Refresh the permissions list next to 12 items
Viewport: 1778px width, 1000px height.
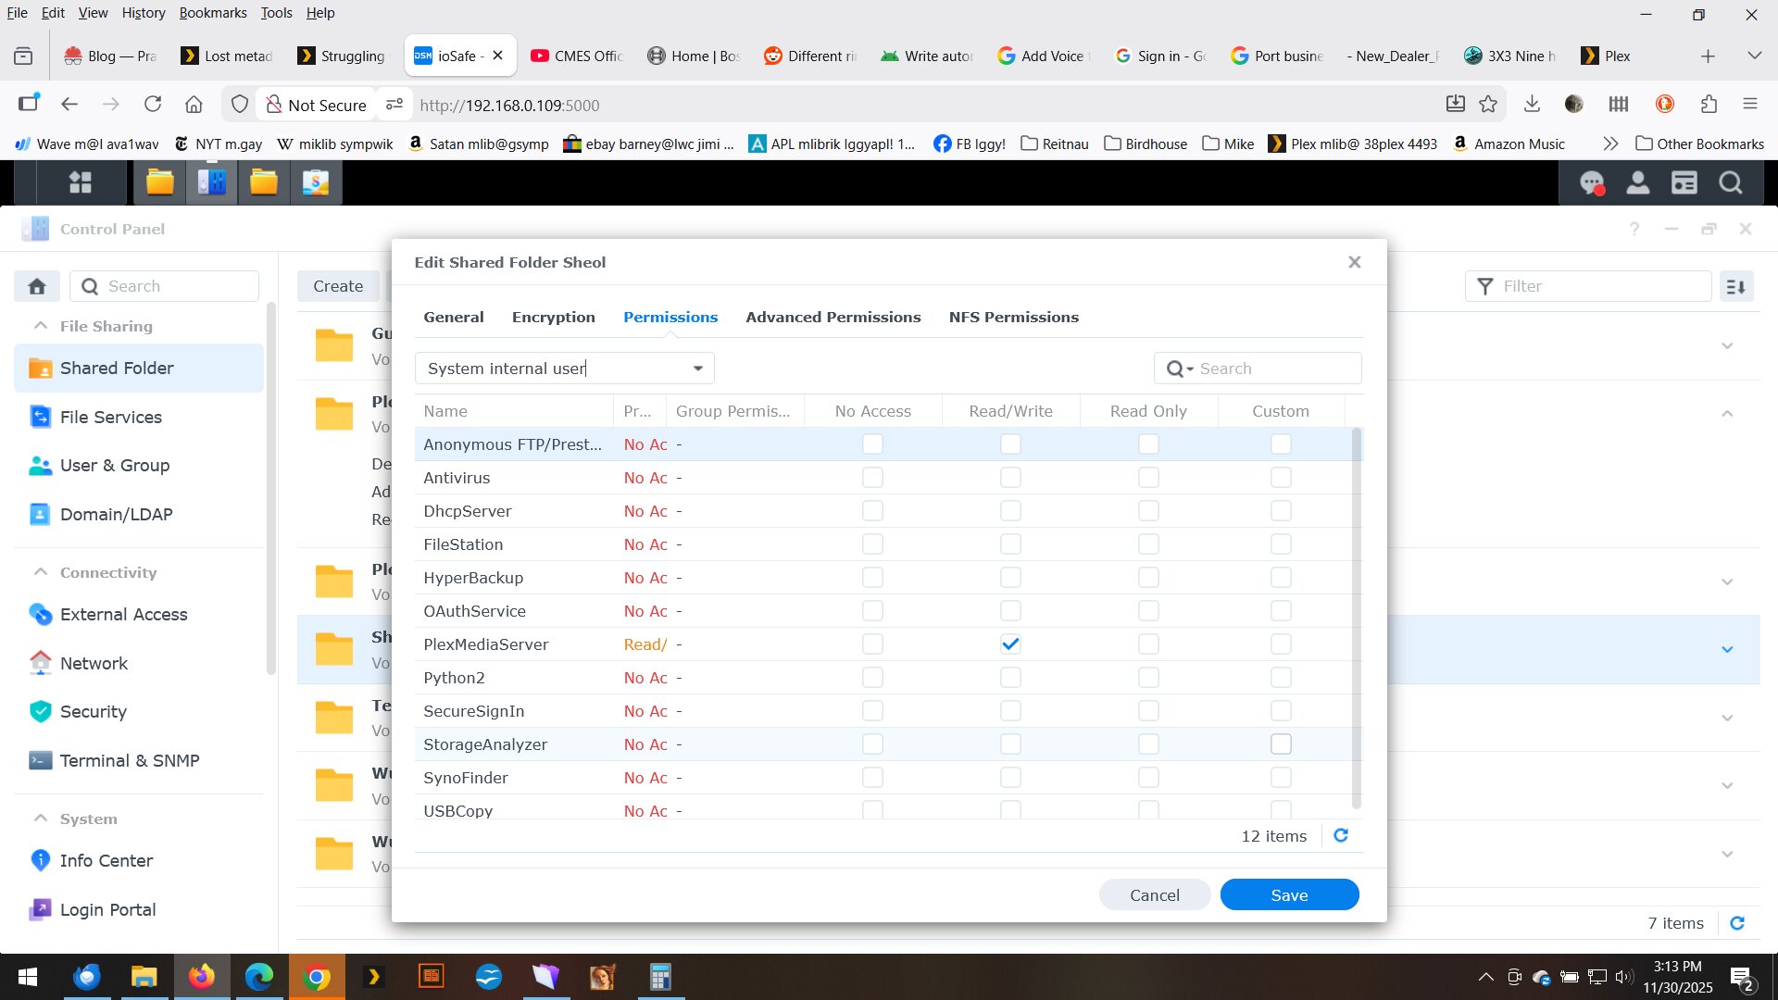(1340, 835)
